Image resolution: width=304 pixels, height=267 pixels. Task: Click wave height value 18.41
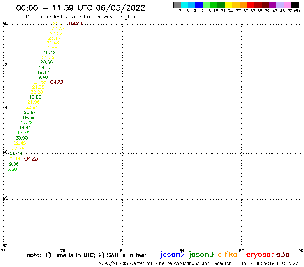[x=25, y=128]
